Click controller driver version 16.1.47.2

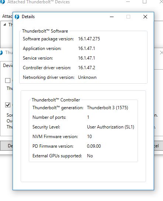(87, 68)
